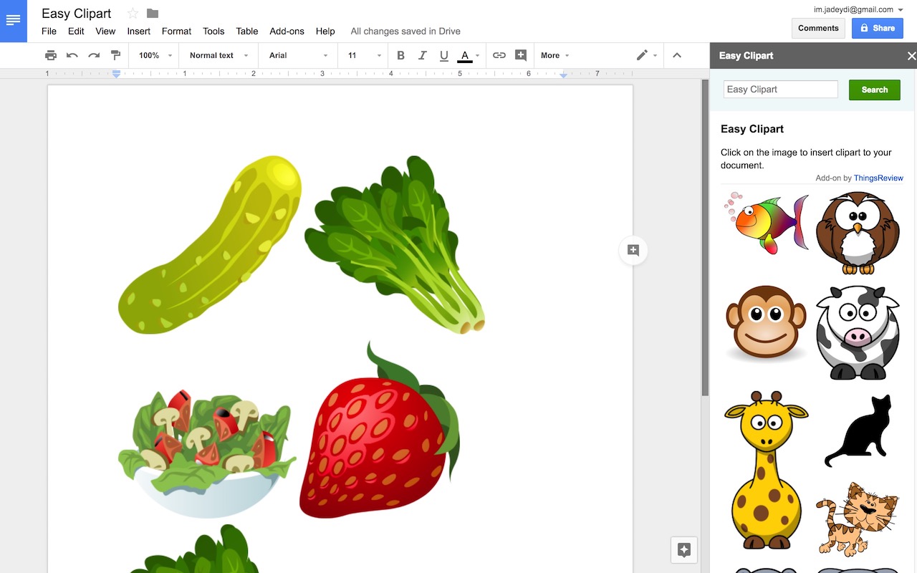
Task: Open the View menu
Action: pos(105,31)
